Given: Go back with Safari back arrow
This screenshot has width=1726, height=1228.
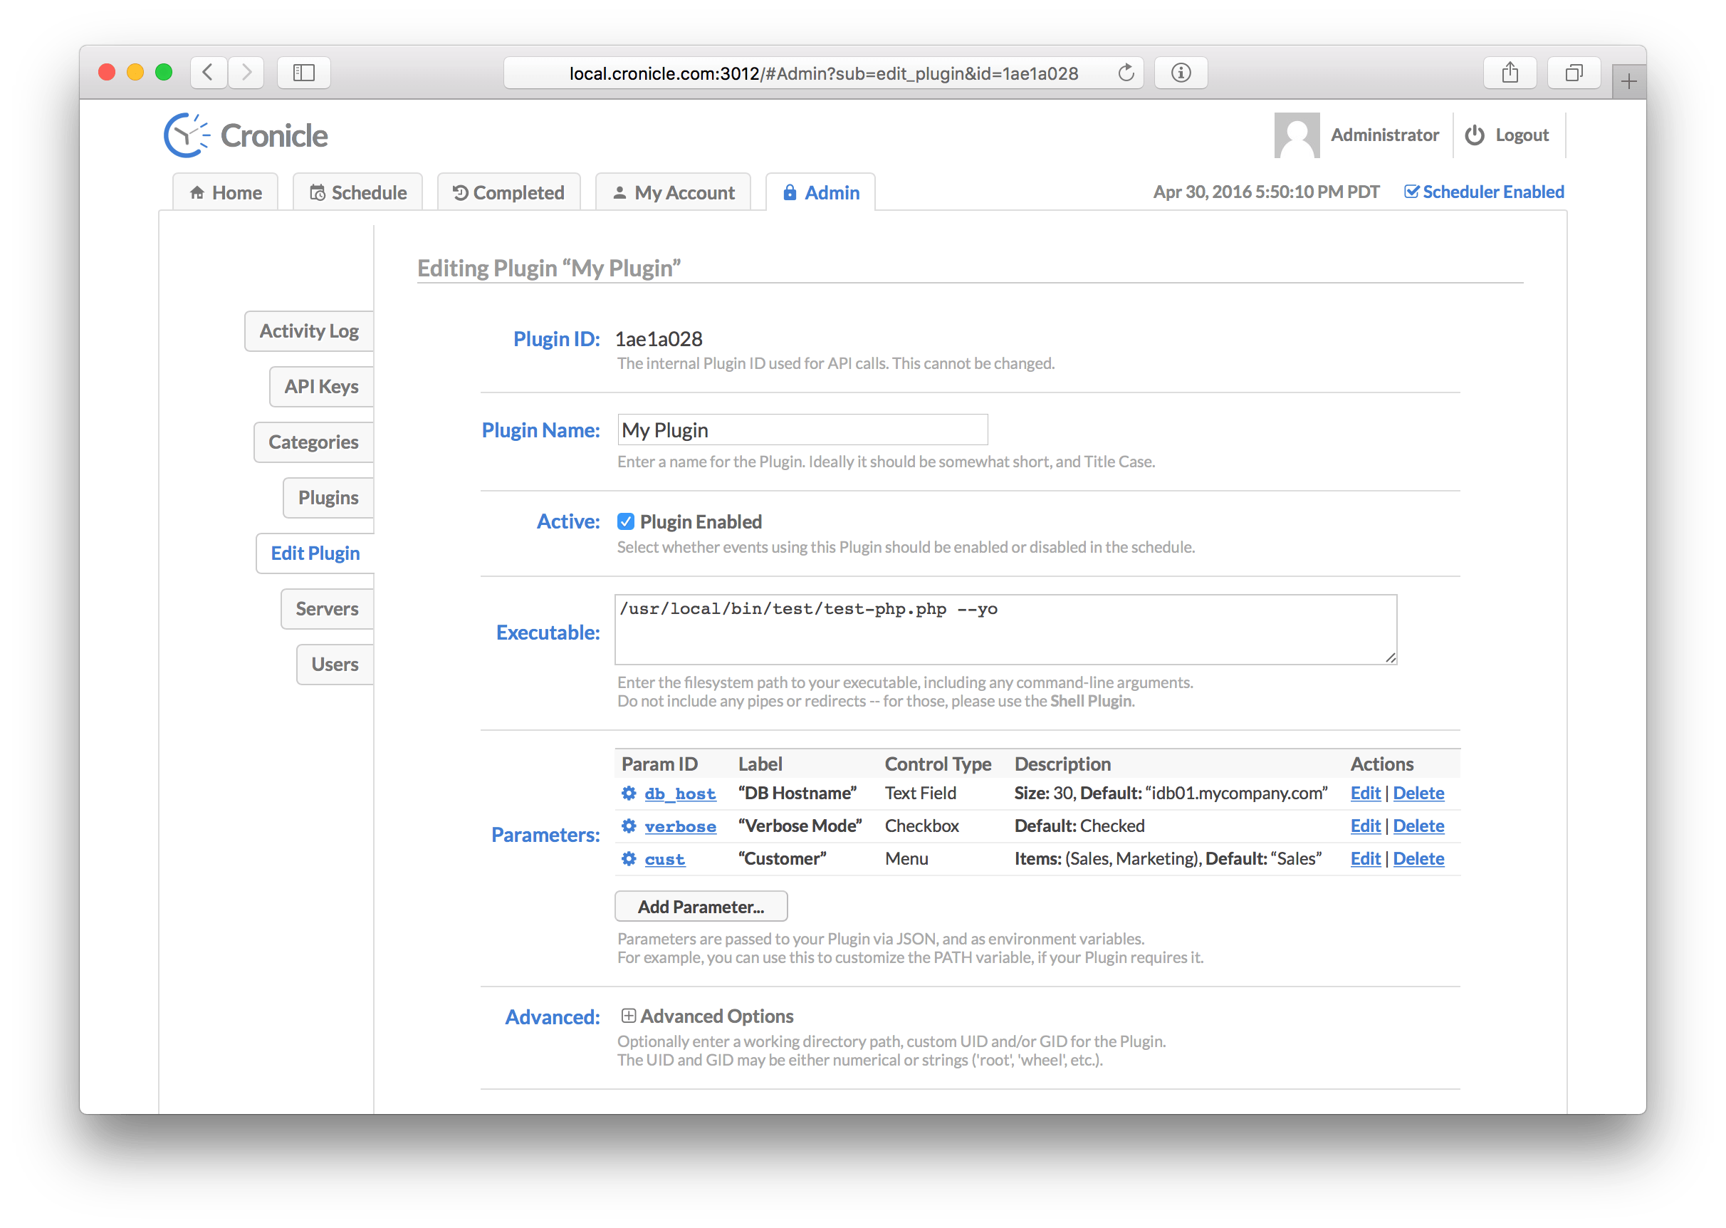Looking at the screenshot, I should click(x=209, y=73).
